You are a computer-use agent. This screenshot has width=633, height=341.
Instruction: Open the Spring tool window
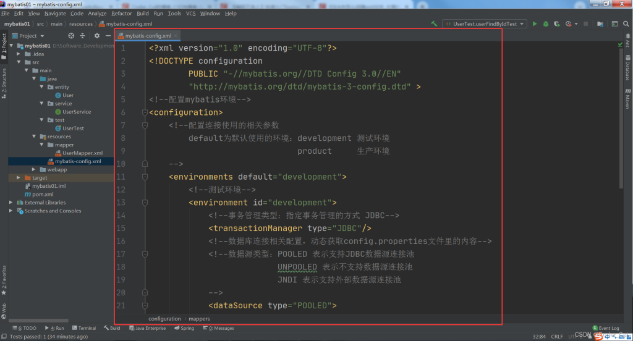184,328
